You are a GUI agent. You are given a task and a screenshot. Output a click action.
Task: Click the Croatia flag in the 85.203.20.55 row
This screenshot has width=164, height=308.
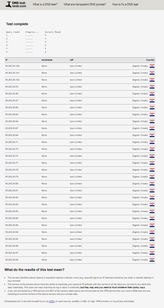click(152, 87)
